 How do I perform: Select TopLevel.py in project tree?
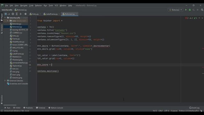(16, 66)
